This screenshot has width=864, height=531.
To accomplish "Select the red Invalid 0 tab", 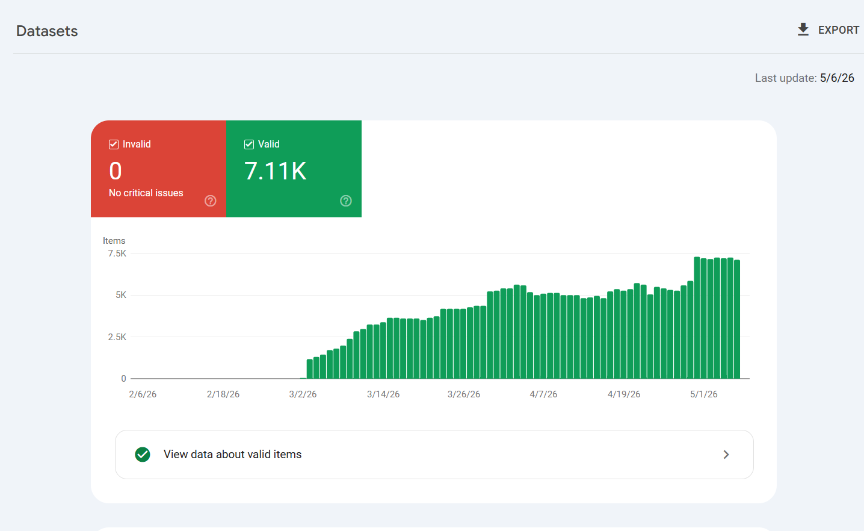I will tap(158, 169).
